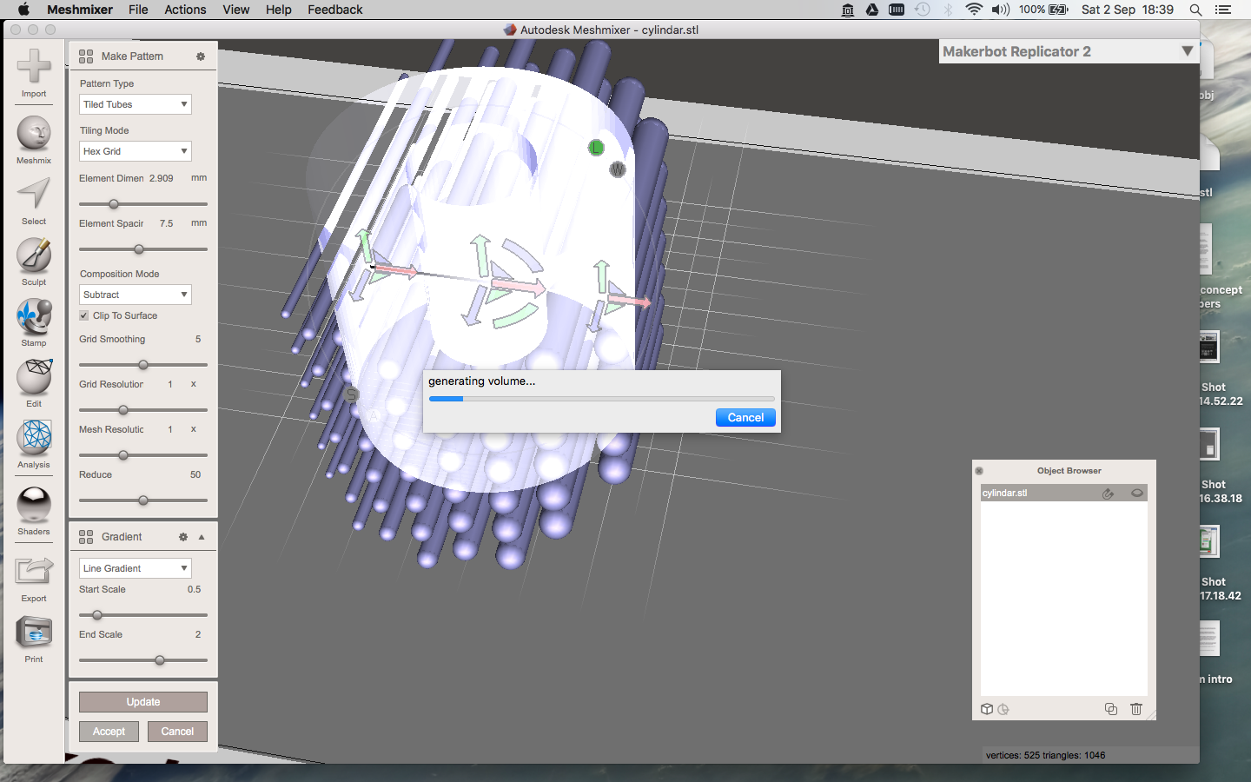Image resolution: width=1251 pixels, height=782 pixels.
Task: Click the Make Pattern grid icon
Action: click(86, 56)
